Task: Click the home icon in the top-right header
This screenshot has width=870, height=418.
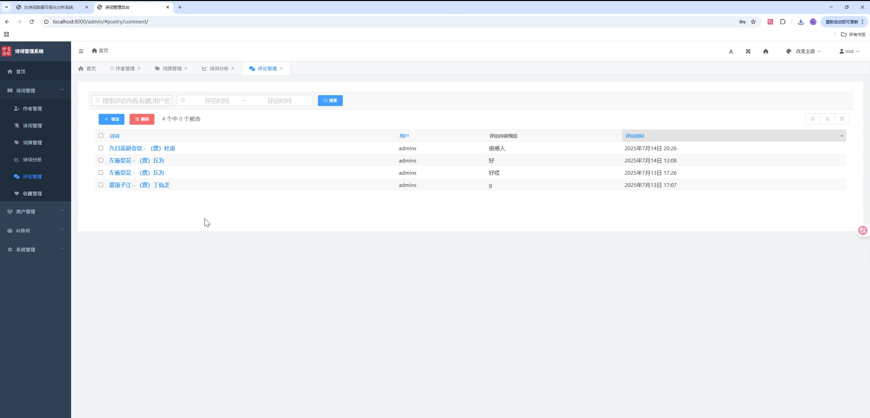Action: (x=766, y=51)
